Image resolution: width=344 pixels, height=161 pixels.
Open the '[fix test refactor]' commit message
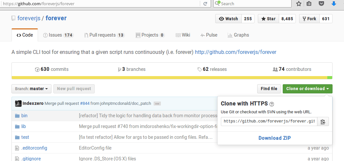(146, 137)
